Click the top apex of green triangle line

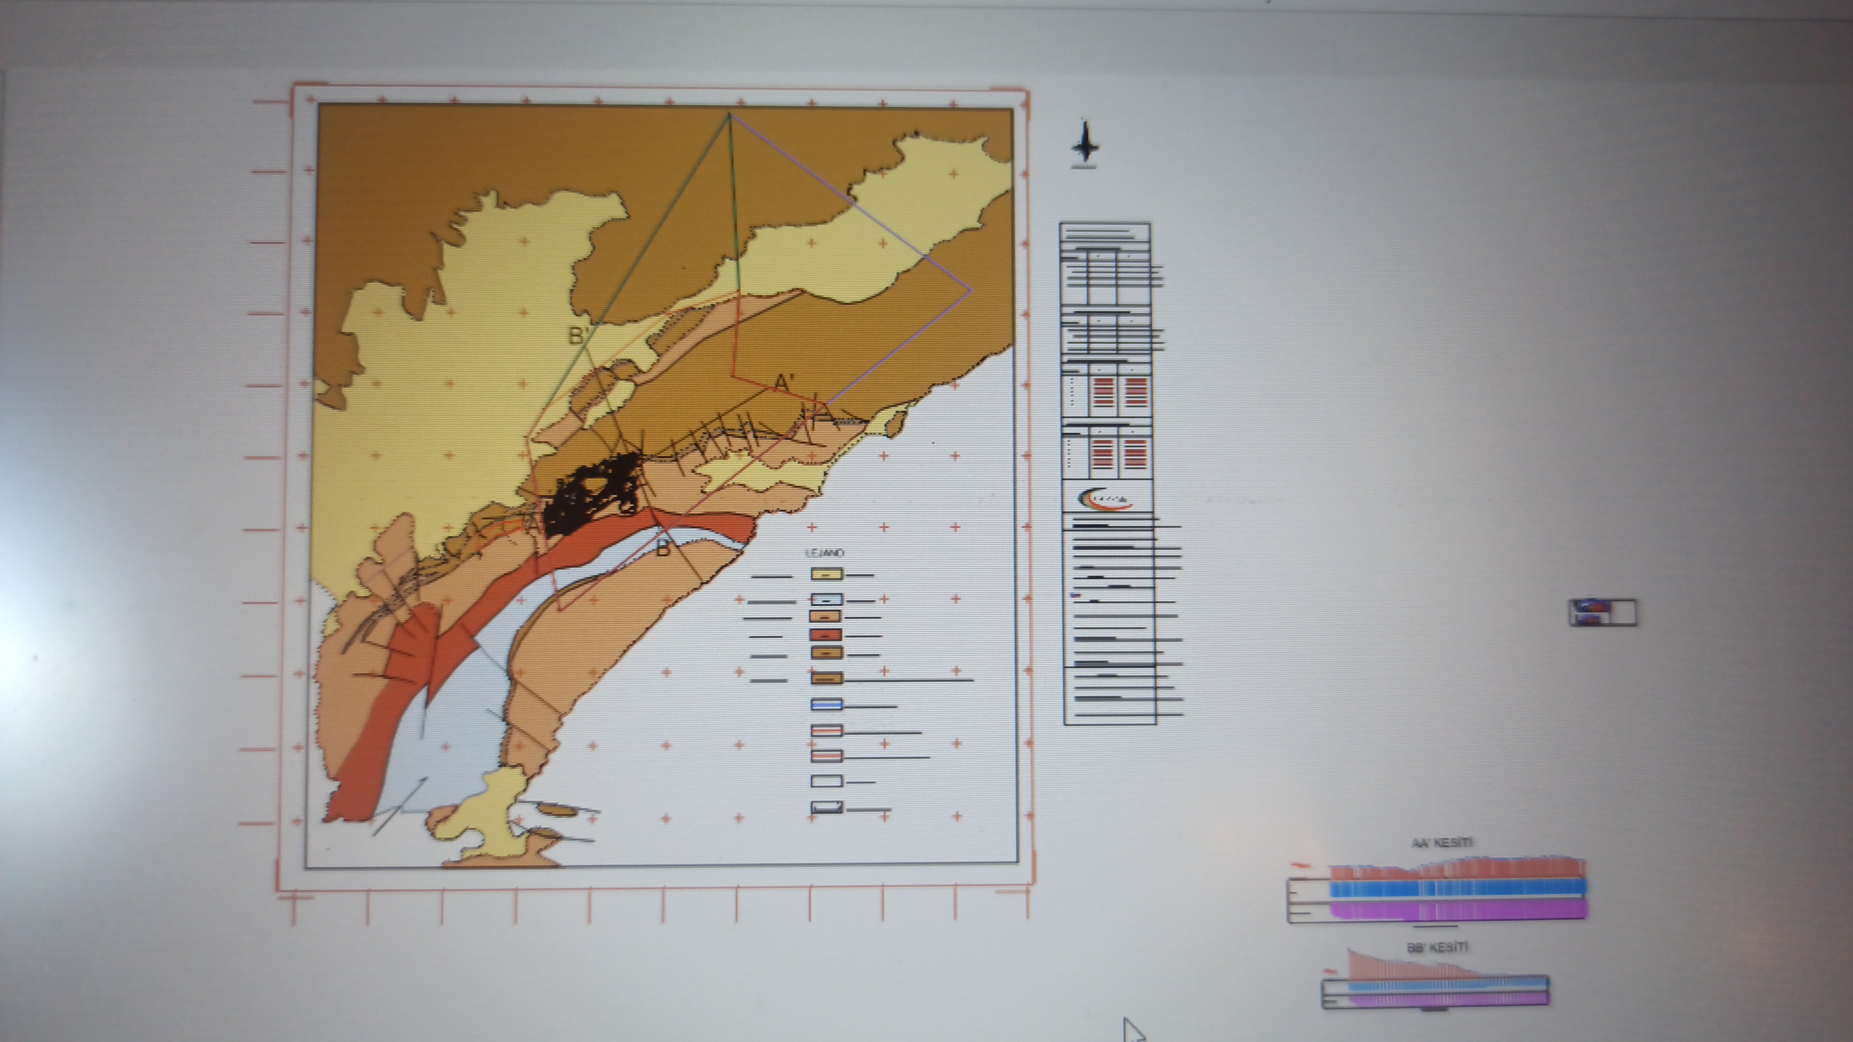click(x=730, y=115)
